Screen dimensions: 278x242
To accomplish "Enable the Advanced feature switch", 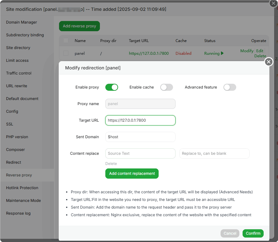I will (x=230, y=87).
